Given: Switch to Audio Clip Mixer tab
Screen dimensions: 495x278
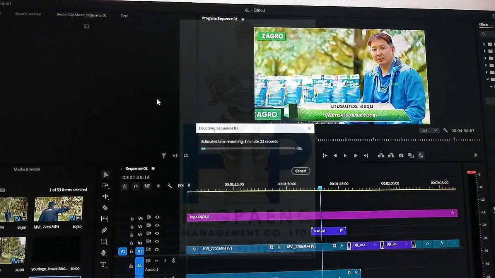Looking at the screenshot, I should point(81,15).
